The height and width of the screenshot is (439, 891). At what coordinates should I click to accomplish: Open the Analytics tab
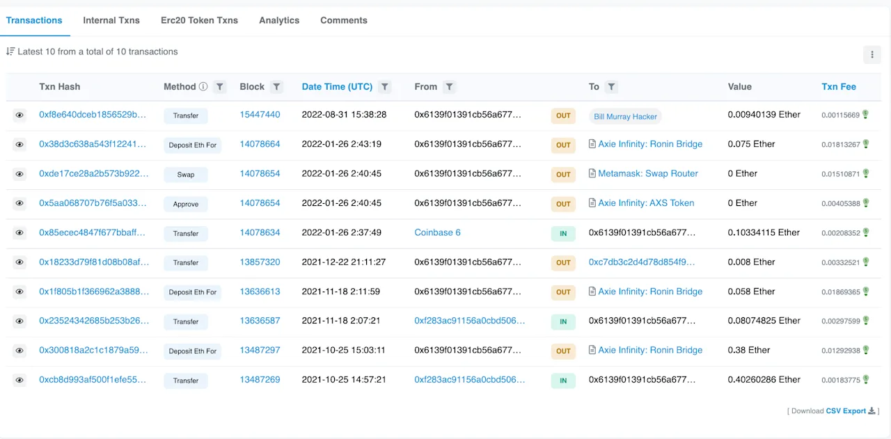279,20
